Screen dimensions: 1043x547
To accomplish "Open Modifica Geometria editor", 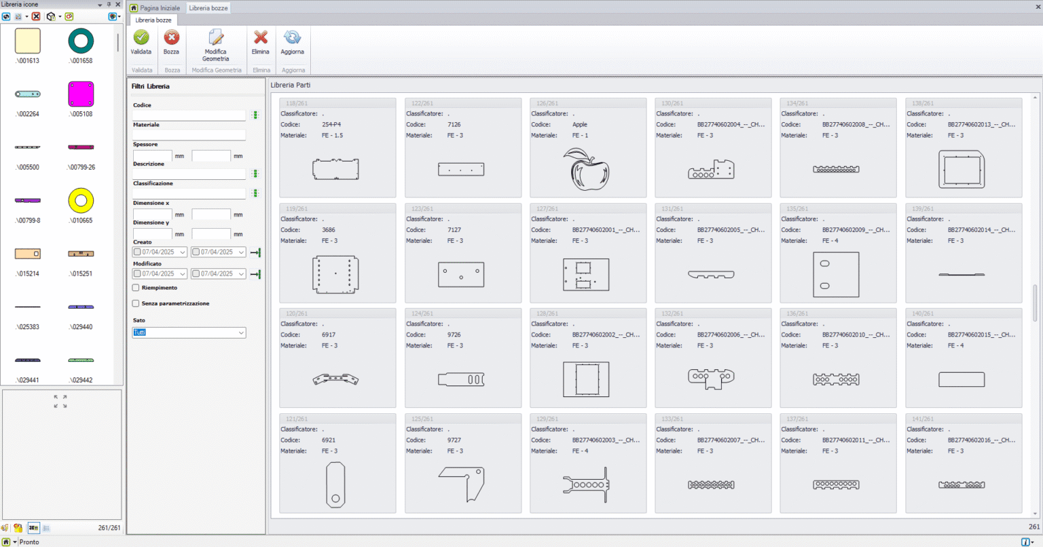I will pyautogui.click(x=216, y=38).
